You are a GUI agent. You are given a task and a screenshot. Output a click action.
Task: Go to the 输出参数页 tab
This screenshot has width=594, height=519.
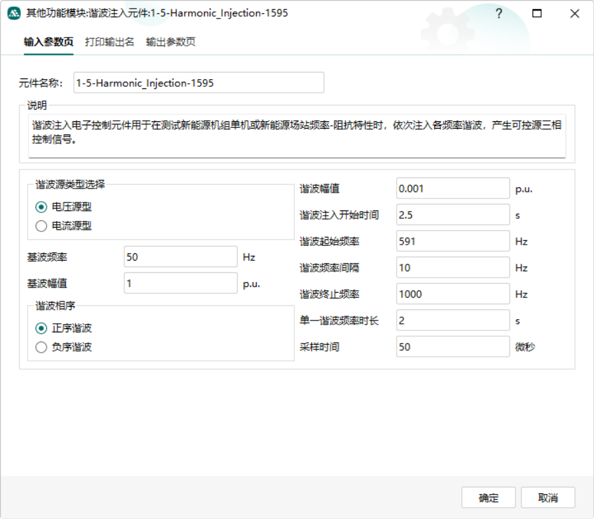coord(170,42)
